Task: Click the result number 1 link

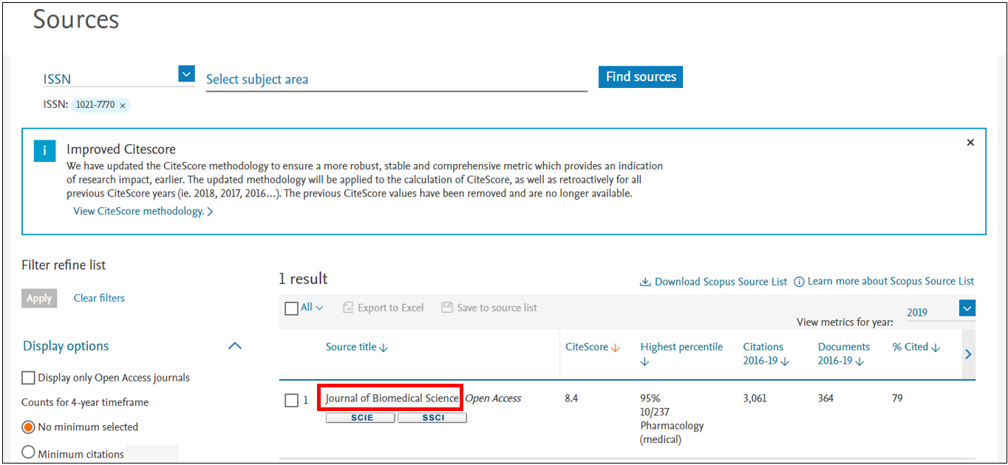Action: point(306,400)
